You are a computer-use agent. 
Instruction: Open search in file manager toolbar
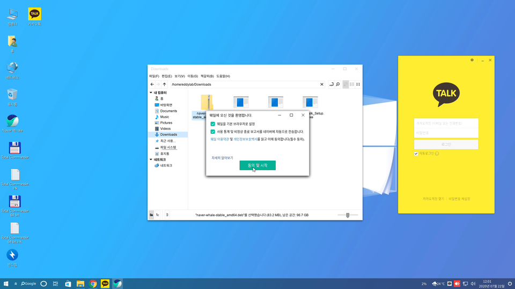(x=337, y=84)
